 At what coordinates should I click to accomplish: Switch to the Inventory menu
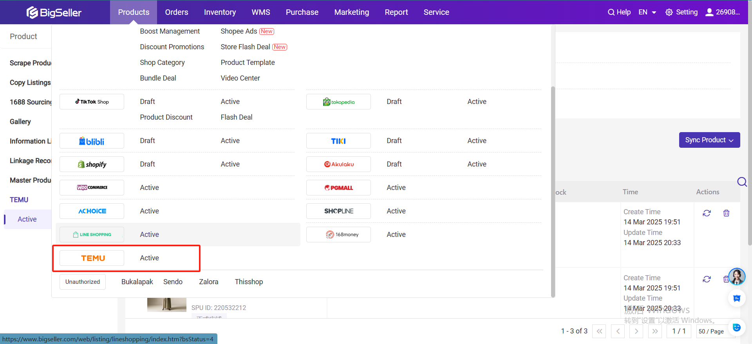(220, 12)
